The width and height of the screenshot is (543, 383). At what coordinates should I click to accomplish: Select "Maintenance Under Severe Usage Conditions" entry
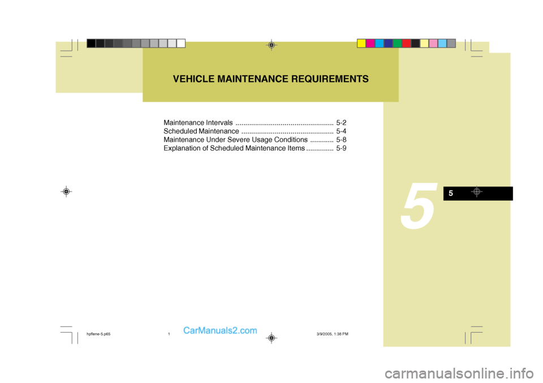pos(235,140)
